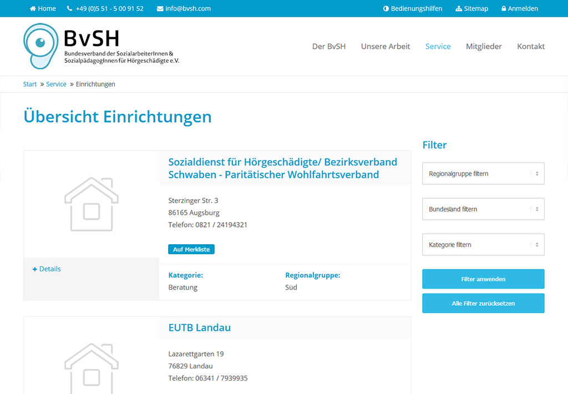Click the Sitemap tree icon
The height and width of the screenshot is (394, 568).
(459, 9)
